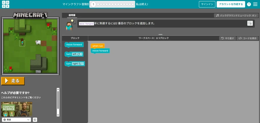The image size is (260, 123).
Task: Click the サインイン sign-in button
Action: pos(207,4)
